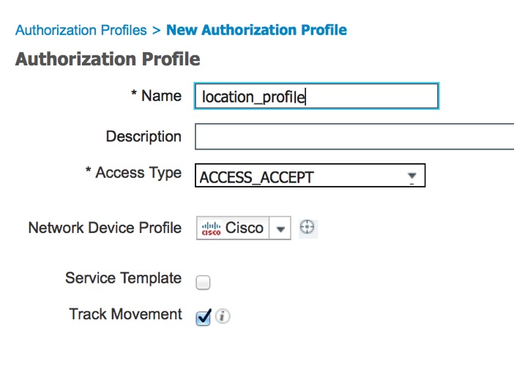The image size is (514, 367).
Task: Click the Description label text
Action: click(144, 136)
